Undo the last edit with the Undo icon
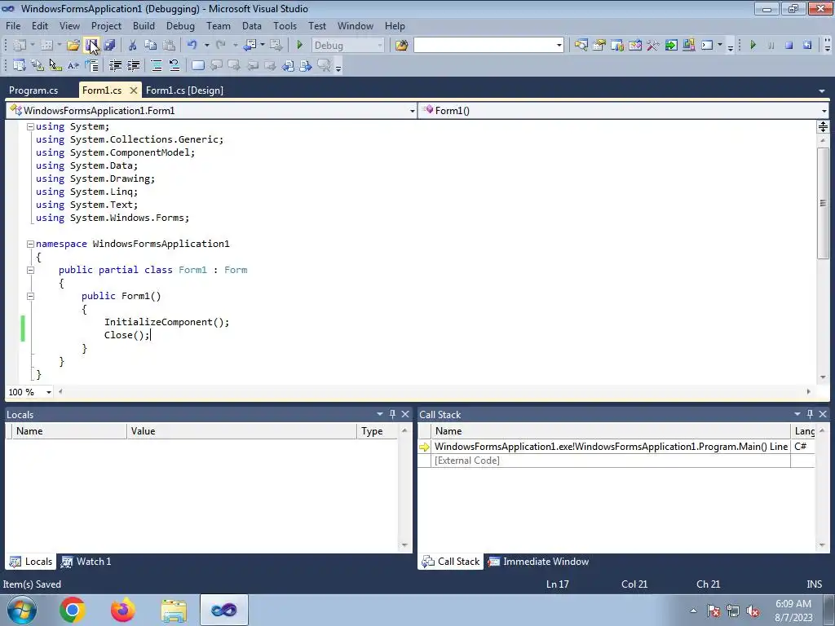This screenshot has width=835, height=626. 192,46
